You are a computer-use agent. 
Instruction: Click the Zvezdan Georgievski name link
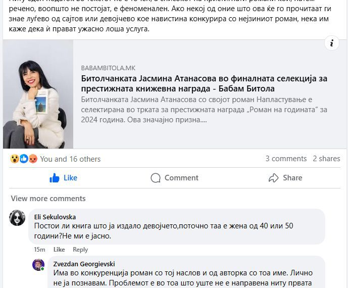[84, 264]
